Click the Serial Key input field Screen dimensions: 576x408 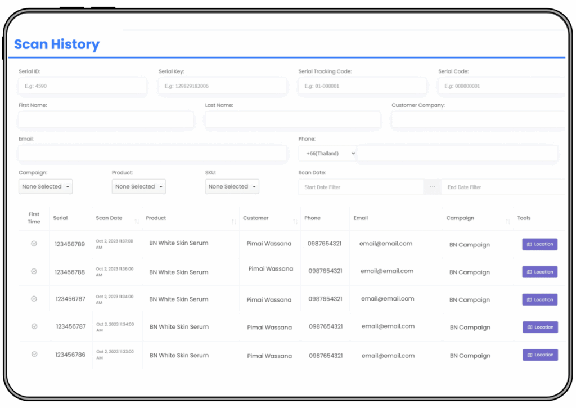[x=223, y=86]
